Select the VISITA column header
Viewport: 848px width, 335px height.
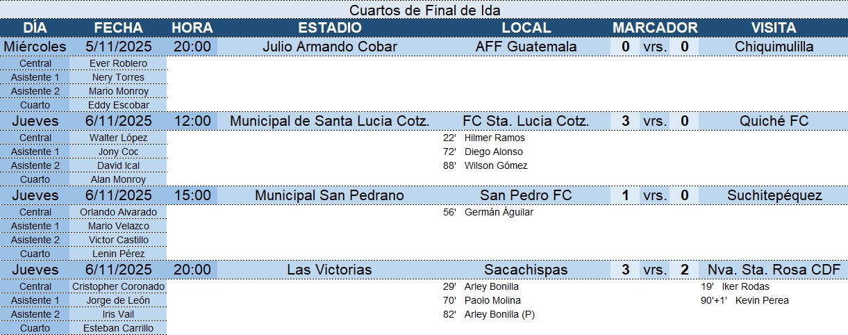[774, 28]
